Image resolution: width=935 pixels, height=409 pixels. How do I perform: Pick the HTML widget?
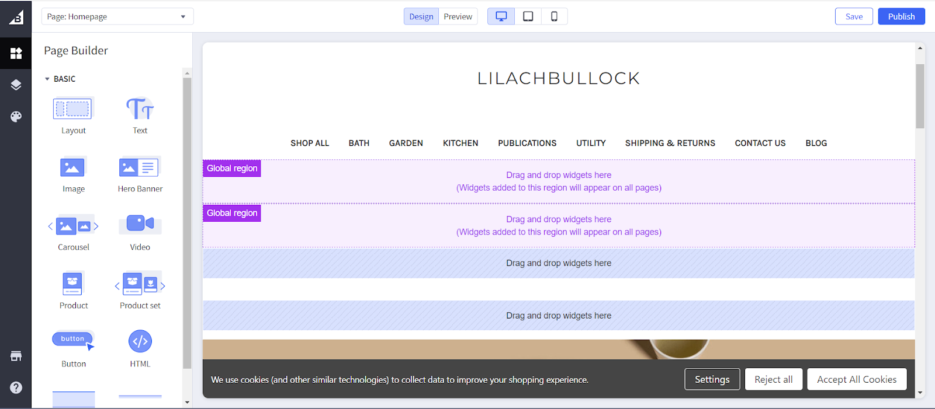coord(140,349)
